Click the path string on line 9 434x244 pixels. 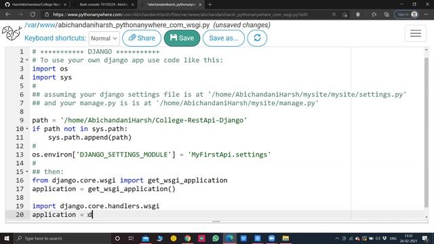coord(153,120)
